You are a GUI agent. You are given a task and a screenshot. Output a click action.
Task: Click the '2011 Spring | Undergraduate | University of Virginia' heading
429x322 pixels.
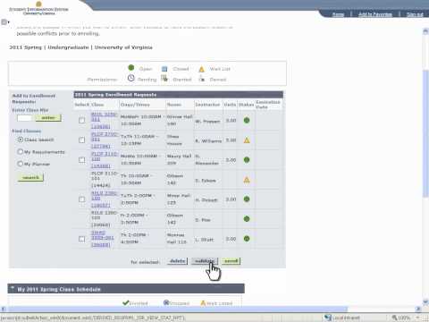(80, 47)
